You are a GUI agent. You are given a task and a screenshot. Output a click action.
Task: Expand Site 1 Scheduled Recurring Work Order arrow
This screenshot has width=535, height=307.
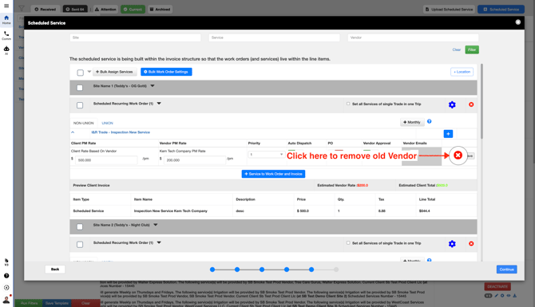(x=159, y=103)
